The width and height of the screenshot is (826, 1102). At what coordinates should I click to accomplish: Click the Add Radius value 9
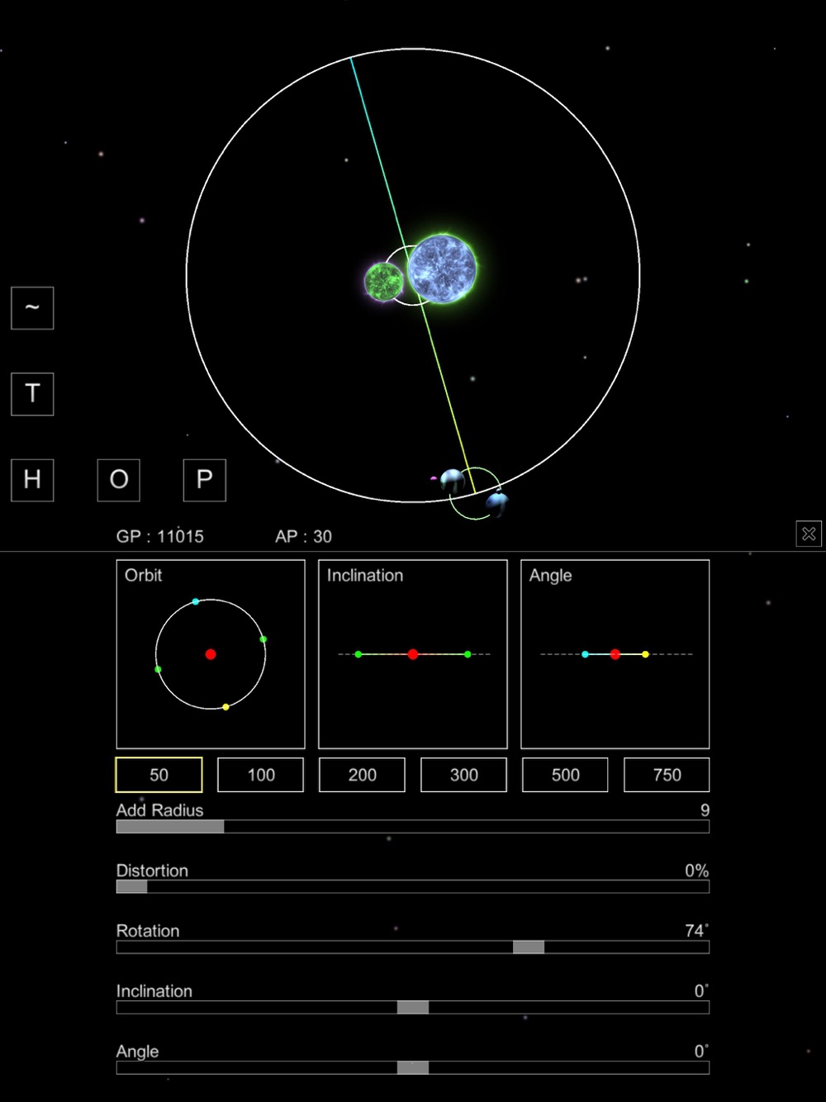click(x=705, y=810)
